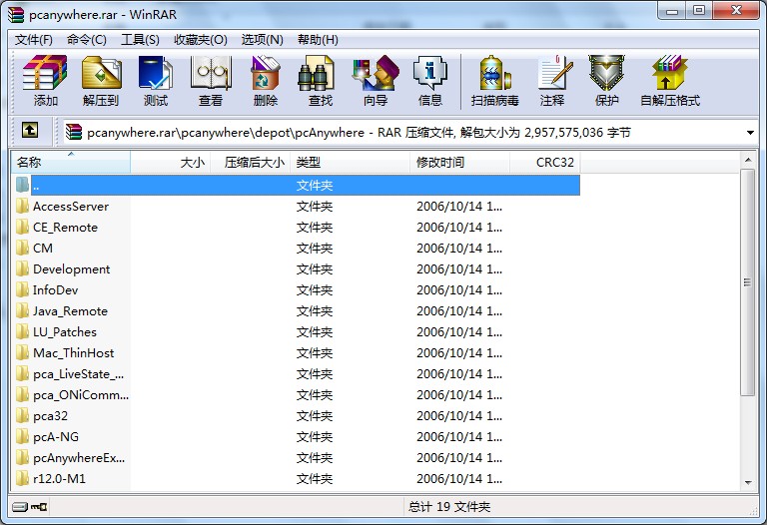Click the 解压到 (Extract To) toolbar icon

(101, 73)
